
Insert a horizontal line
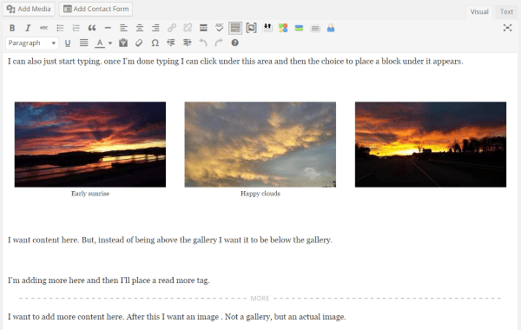(x=108, y=28)
